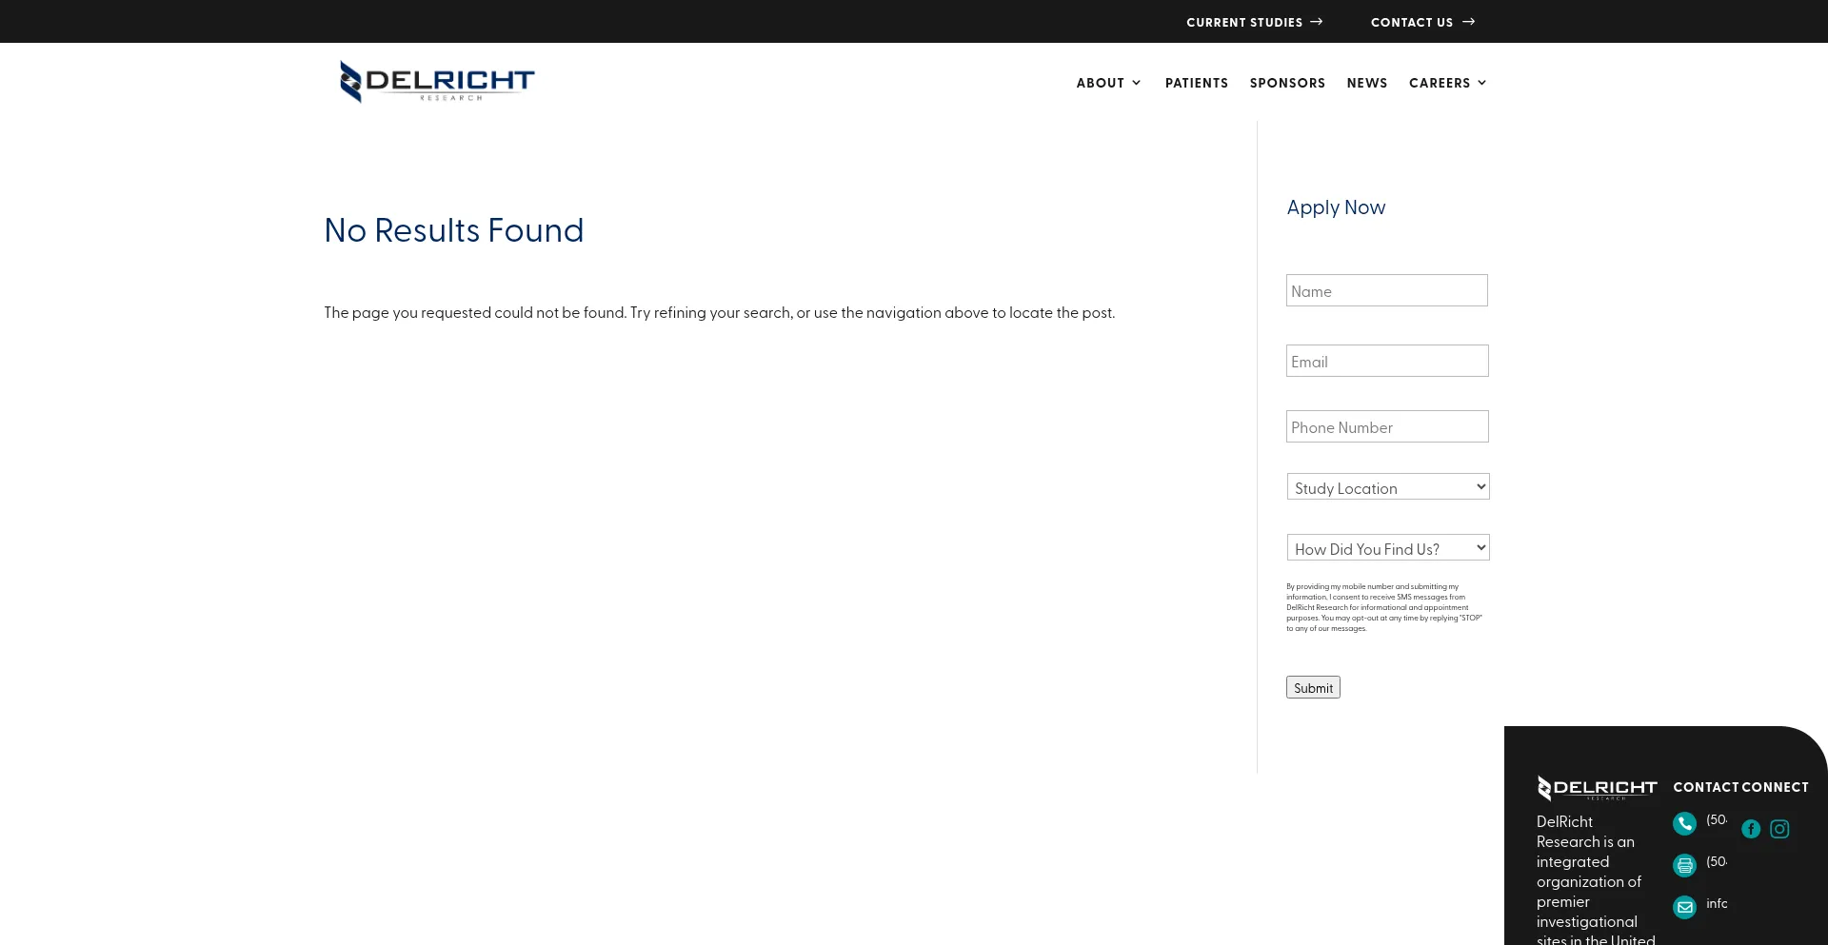The width and height of the screenshot is (1828, 945).
Task: Click the teal email envelope icon
Action: (1684, 907)
